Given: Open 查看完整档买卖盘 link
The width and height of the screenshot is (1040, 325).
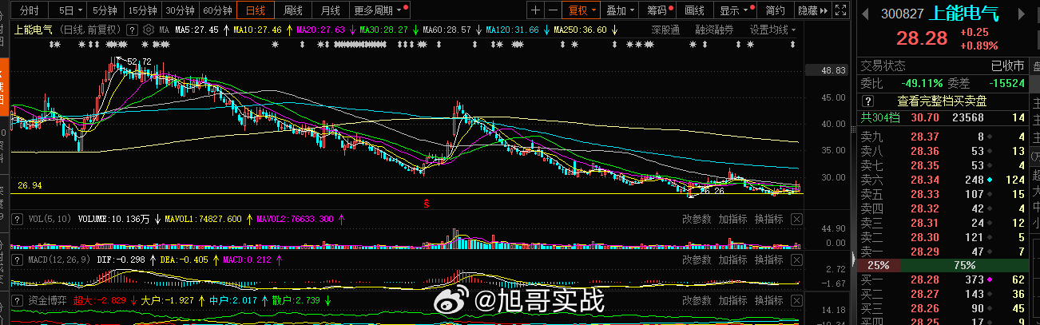Looking at the screenshot, I should [942, 101].
